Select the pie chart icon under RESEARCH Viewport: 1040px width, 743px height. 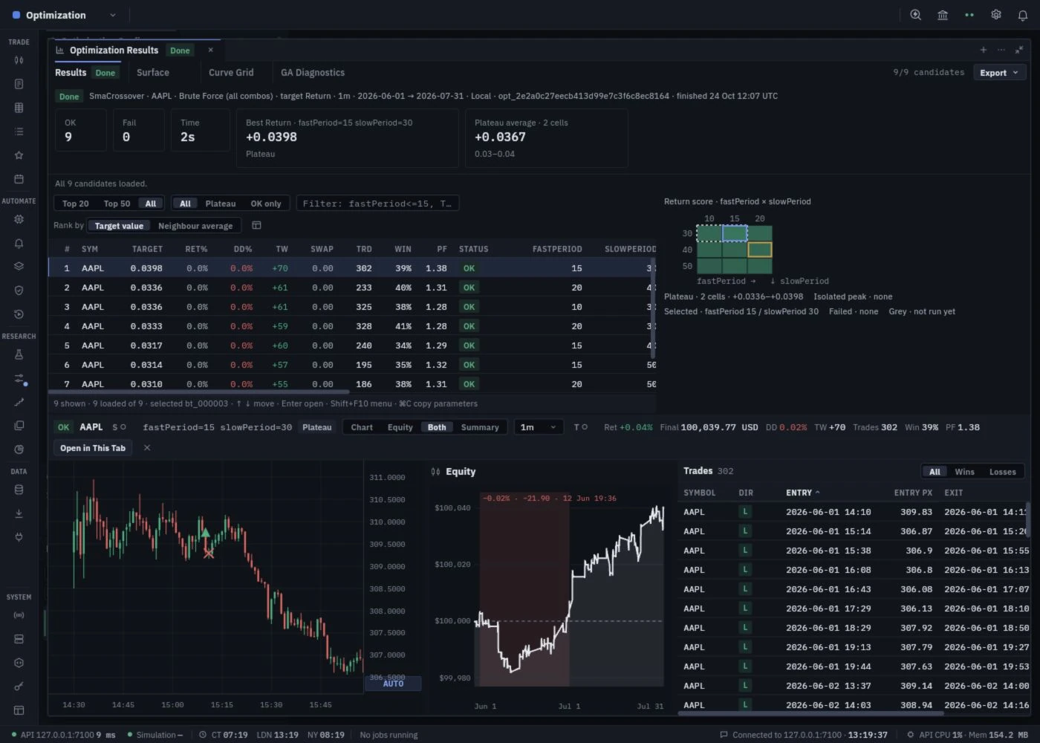19,450
